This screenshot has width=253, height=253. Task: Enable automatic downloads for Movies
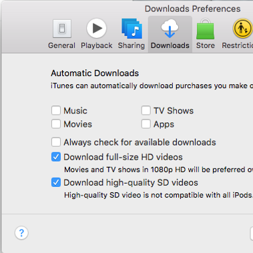tap(56, 124)
